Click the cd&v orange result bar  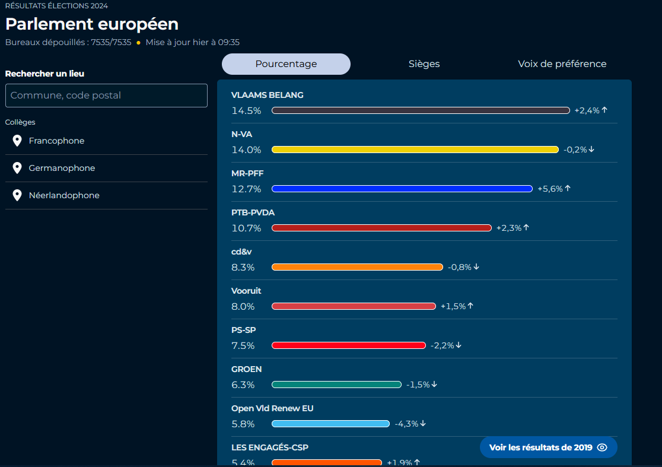(358, 267)
